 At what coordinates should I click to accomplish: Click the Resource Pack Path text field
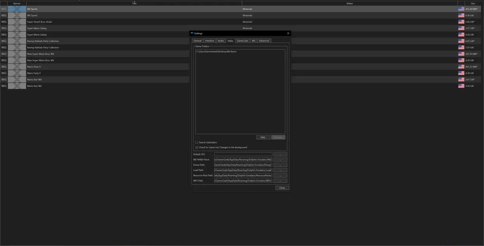point(243,175)
